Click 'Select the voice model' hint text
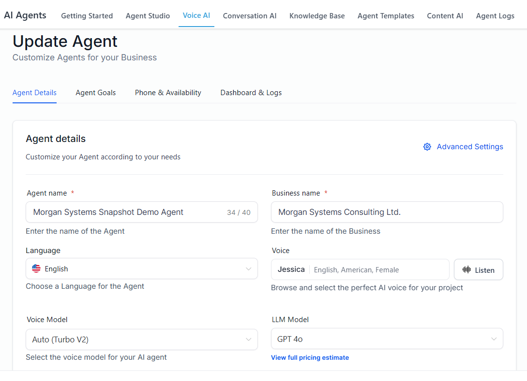 click(96, 357)
